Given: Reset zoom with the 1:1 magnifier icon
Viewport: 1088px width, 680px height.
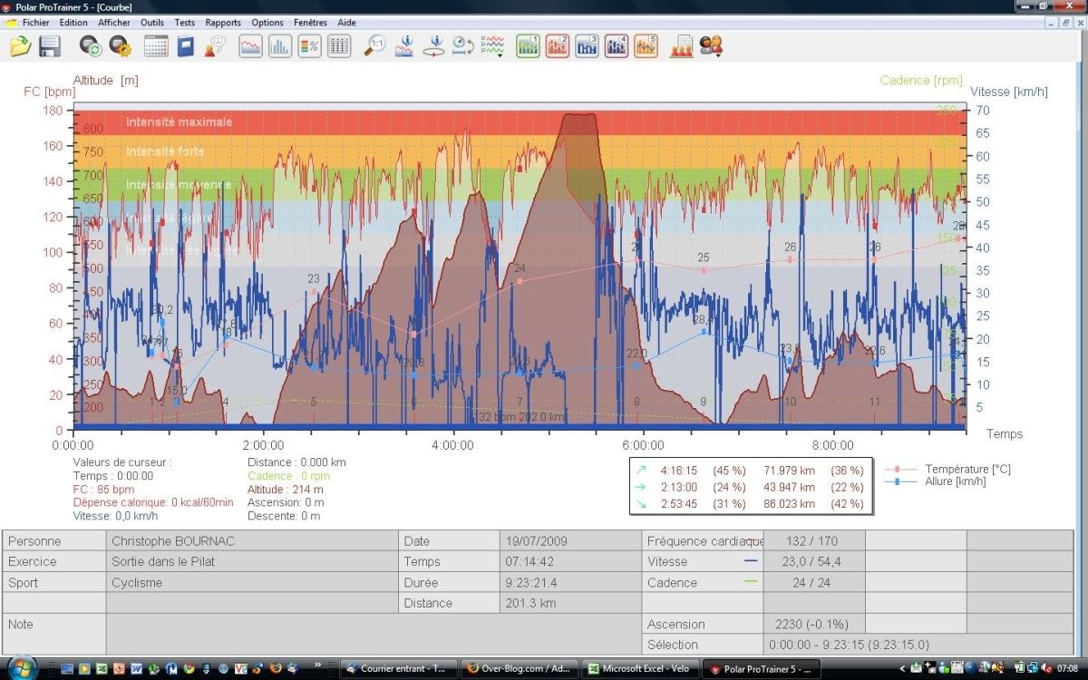Looking at the screenshot, I should coord(374,45).
